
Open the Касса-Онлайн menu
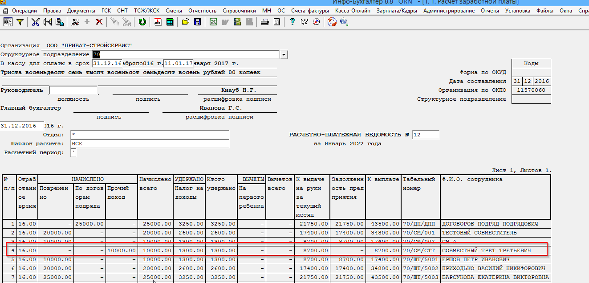coord(352,10)
